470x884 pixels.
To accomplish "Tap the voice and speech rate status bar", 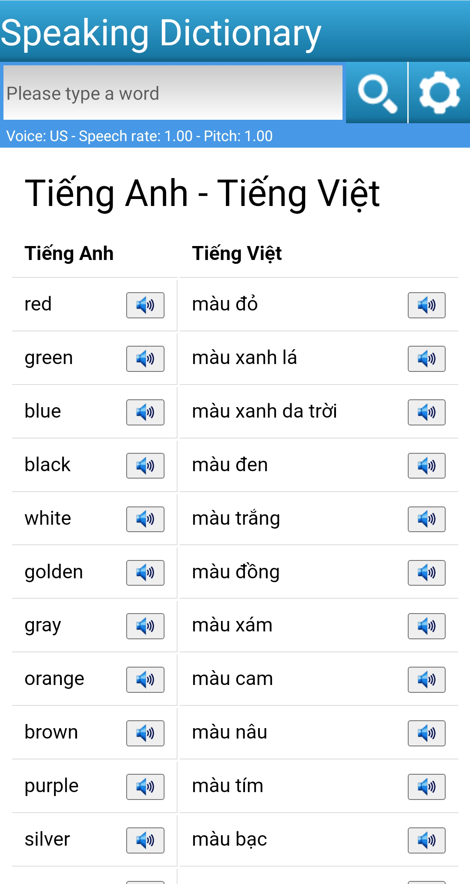I will pyautogui.click(x=139, y=136).
